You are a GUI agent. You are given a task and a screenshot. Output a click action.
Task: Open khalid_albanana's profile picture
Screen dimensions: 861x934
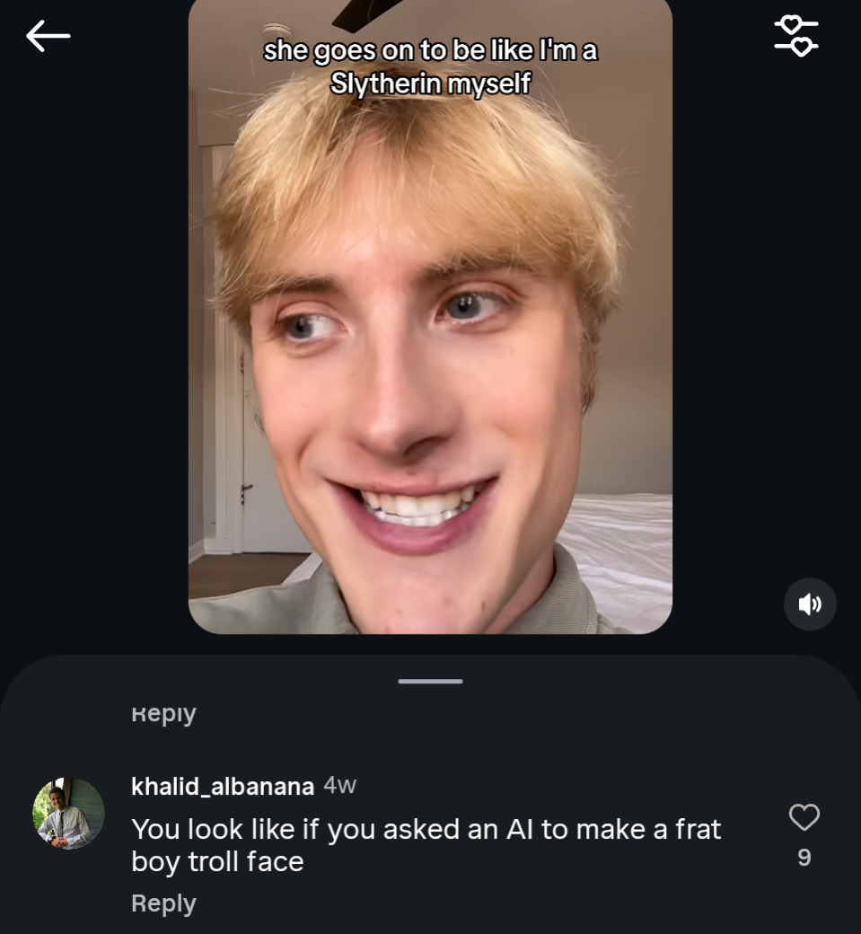[x=69, y=814]
